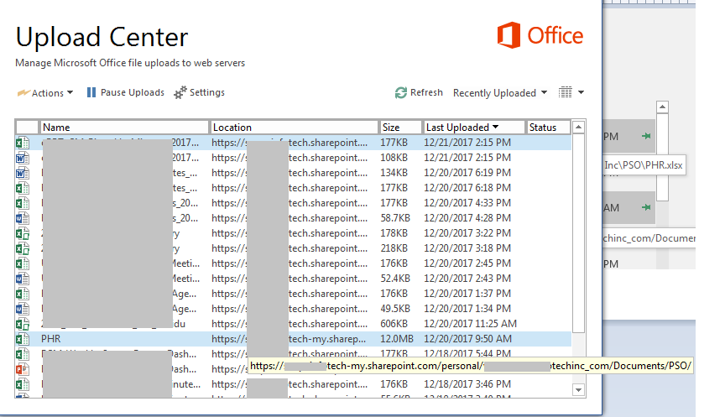
Task: Click Word icon of the 58.7KB 4:28 PM row
Action: tap(22, 218)
